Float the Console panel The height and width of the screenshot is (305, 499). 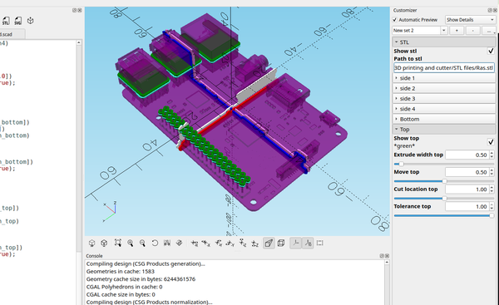382,256
